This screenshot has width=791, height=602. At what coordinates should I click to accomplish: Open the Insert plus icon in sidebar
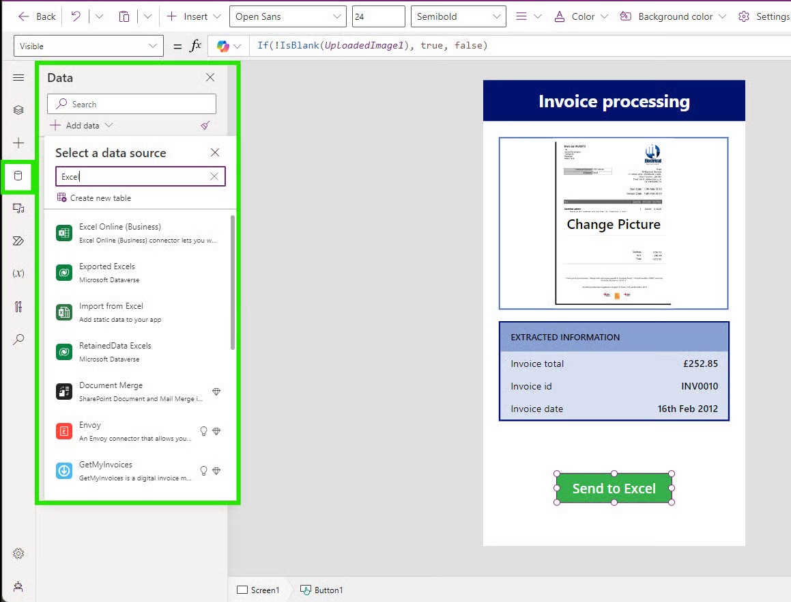[x=18, y=143]
